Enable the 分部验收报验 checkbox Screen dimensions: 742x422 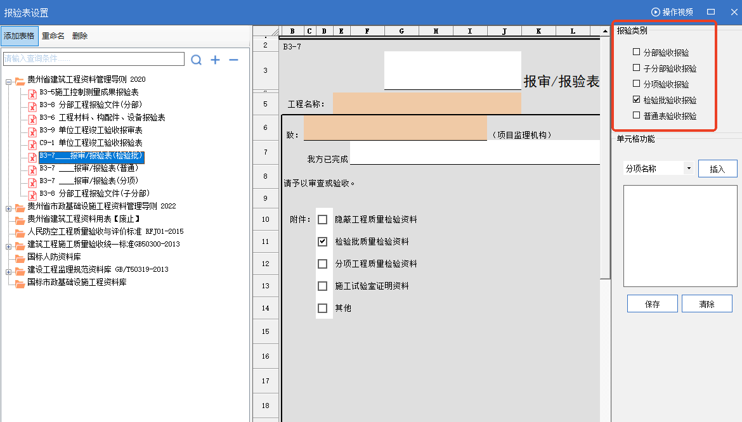[637, 52]
